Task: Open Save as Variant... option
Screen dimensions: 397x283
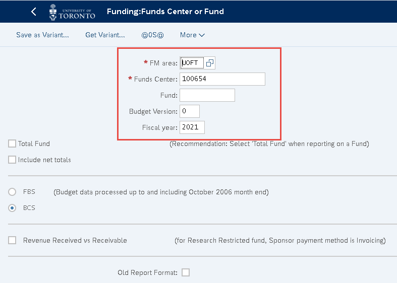Action: click(42, 35)
